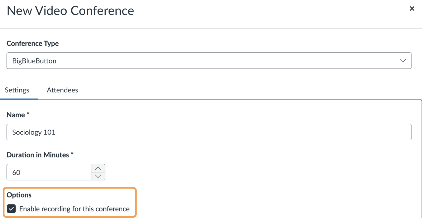Expand the Conference Type chevron arrow

(x=402, y=61)
